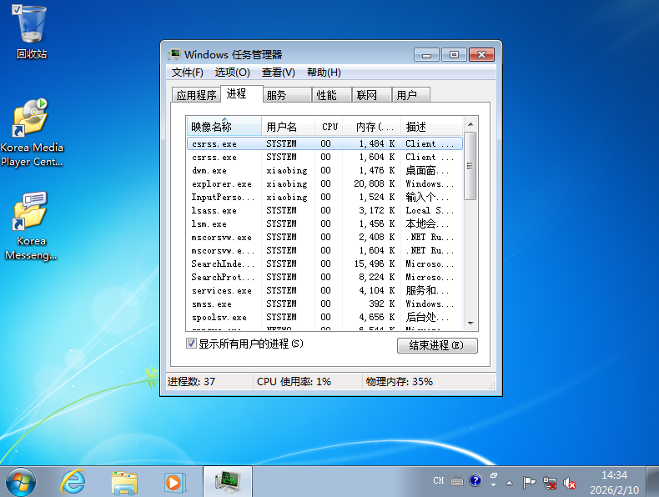Screen dimensions: 659x497
Task: Show hidden system tray icons arrow
Action: pyautogui.click(x=509, y=482)
